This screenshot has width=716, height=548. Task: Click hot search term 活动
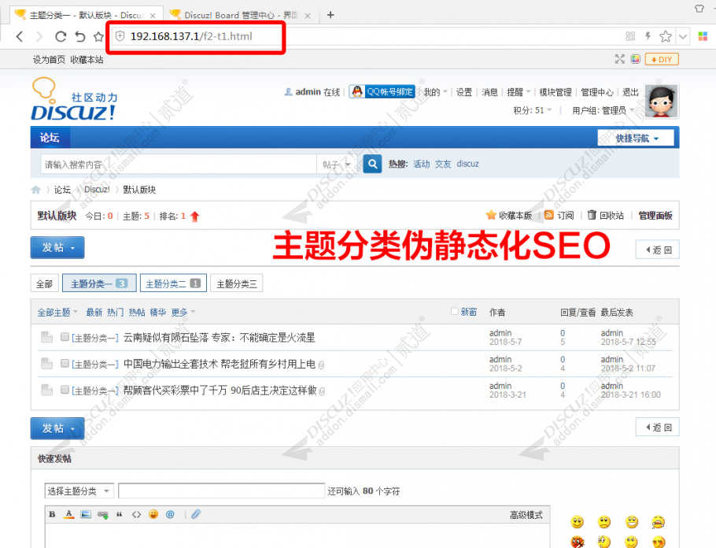click(x=422, y=164)
